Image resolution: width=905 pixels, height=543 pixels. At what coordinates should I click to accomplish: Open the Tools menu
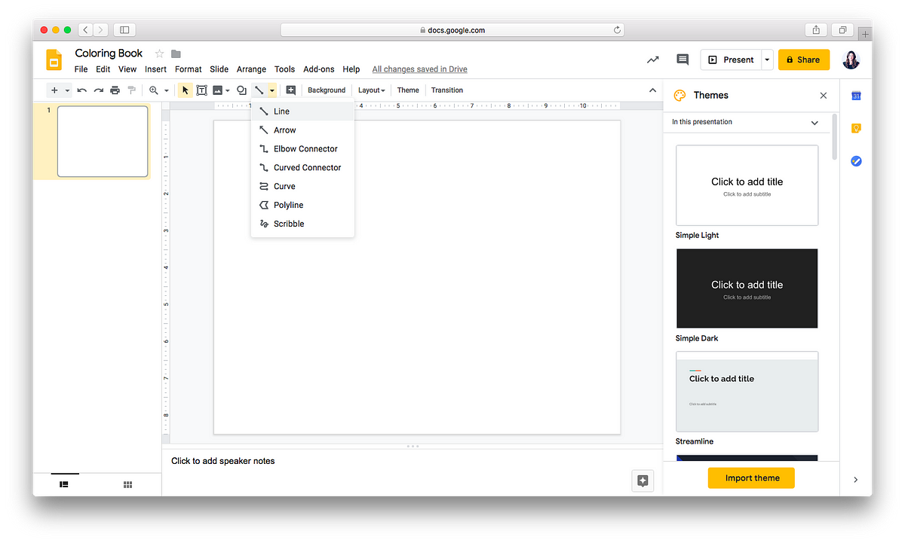pos(284,69)
